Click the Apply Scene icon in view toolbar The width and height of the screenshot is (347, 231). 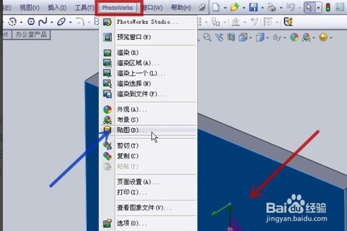click(307, 38)
